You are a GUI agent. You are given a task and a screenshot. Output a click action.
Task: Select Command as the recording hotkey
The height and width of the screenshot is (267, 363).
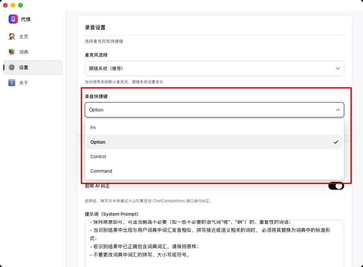101,171
